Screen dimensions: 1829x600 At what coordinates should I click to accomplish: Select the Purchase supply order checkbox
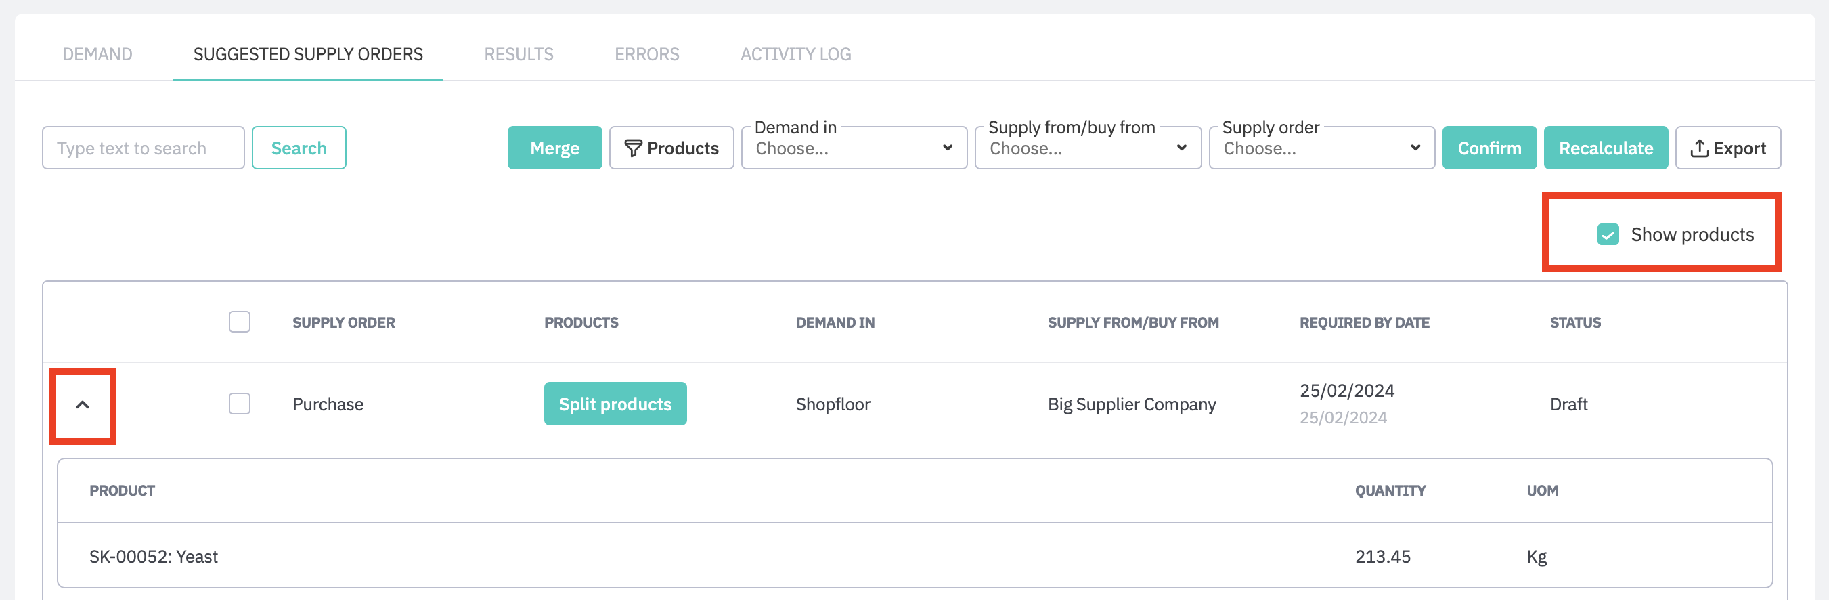pyautogui.click(x=239, y=404)
